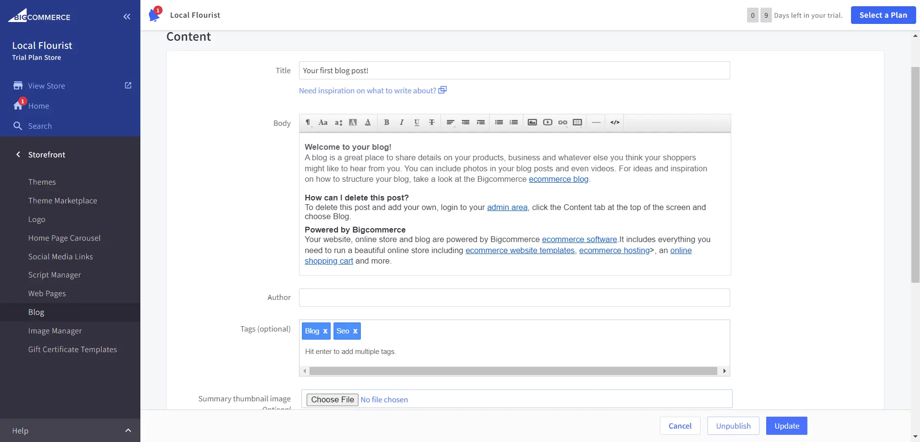Expand the Help menu chevron
Screen dimensions: 920x442
click(x=128, y=431)
